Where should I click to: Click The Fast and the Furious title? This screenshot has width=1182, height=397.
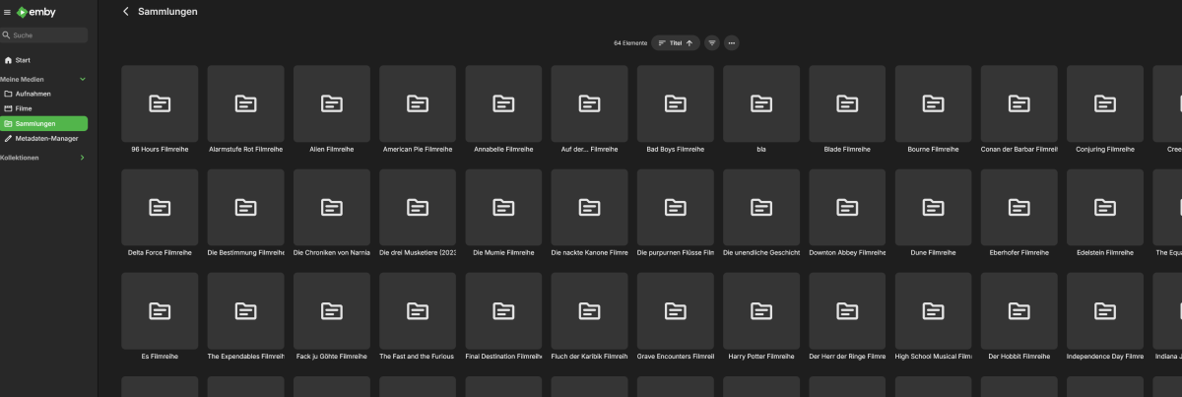tap(418, 357)
